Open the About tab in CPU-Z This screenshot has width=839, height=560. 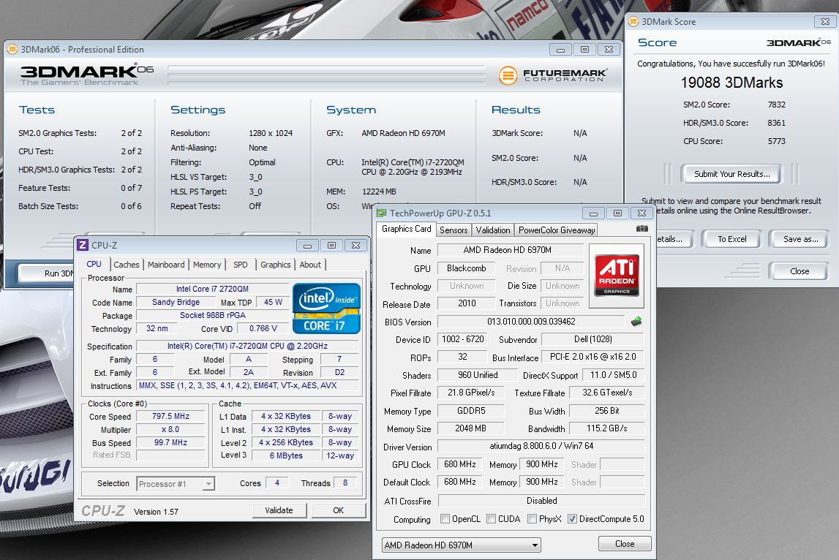[310, 264]
